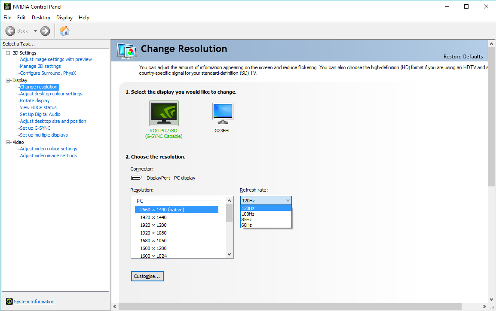
Task: Click the System Information link
Action: 34,302
